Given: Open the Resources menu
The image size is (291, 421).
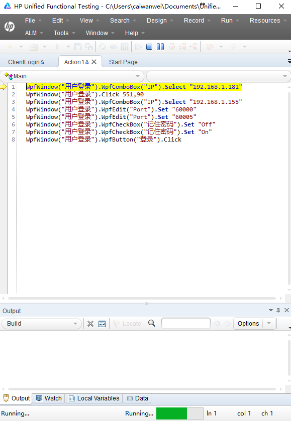Looking at the screenshot, I should (268, 21).
